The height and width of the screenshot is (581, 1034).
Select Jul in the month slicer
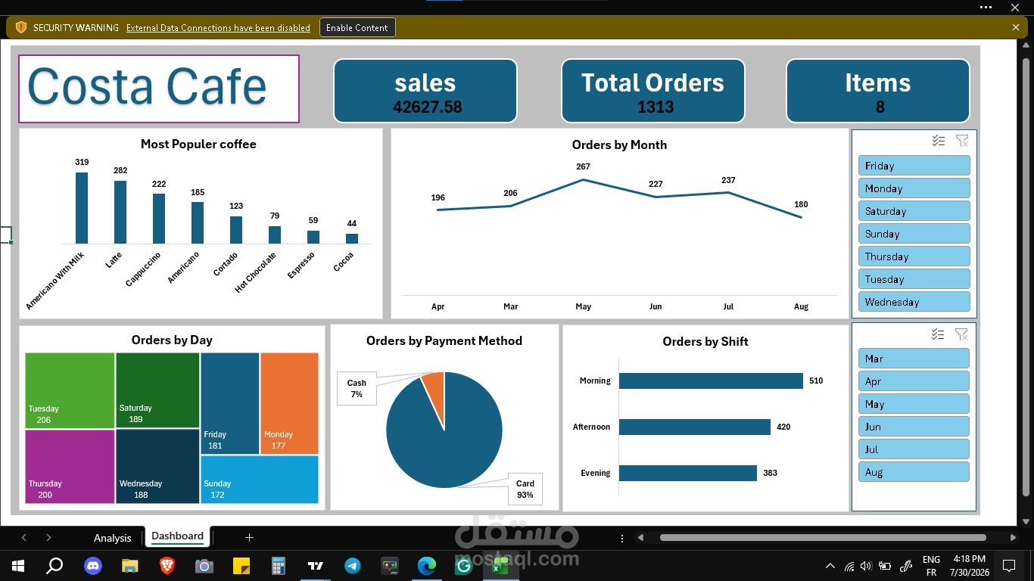(x=914, y=449)
